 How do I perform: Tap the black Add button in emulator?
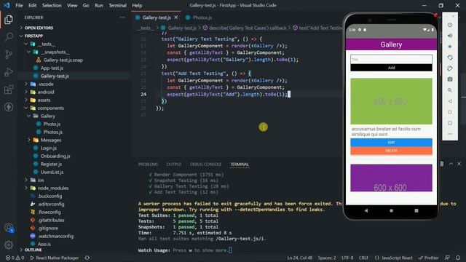point(391,68)
